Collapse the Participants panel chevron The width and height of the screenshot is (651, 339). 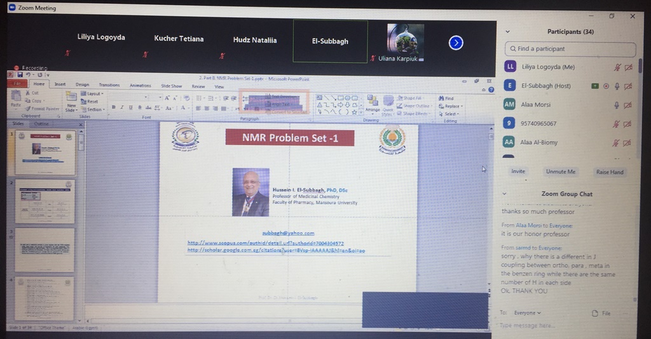(507, 32)
